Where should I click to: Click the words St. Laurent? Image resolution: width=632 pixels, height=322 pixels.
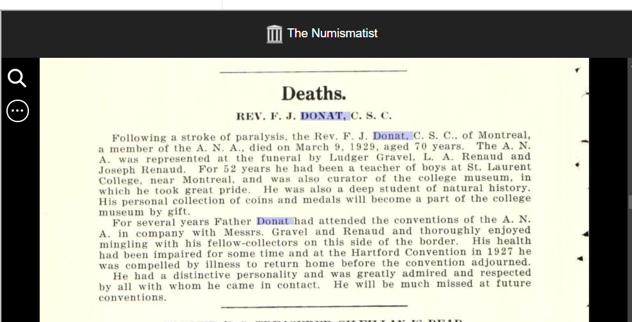click(499, 167)
